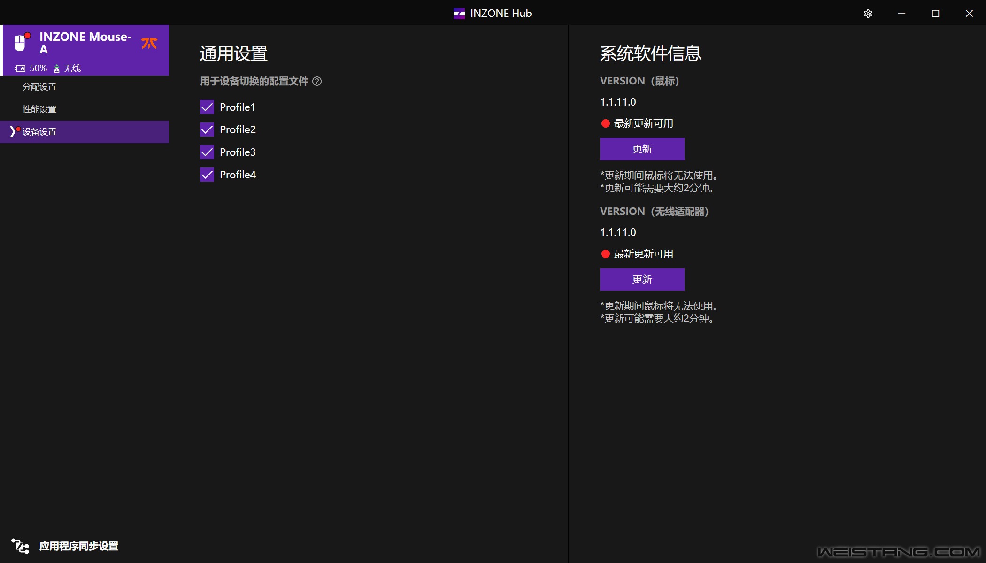The height and width of the screenshot is (563, 986).
Task: Click the 无线 connection text
Action: pyautogui.click(x=72, y=68)
